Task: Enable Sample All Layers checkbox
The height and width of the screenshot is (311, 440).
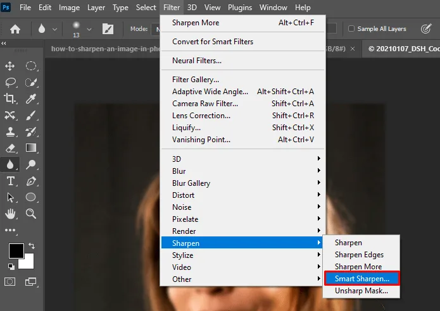Action: pos(351,29)
